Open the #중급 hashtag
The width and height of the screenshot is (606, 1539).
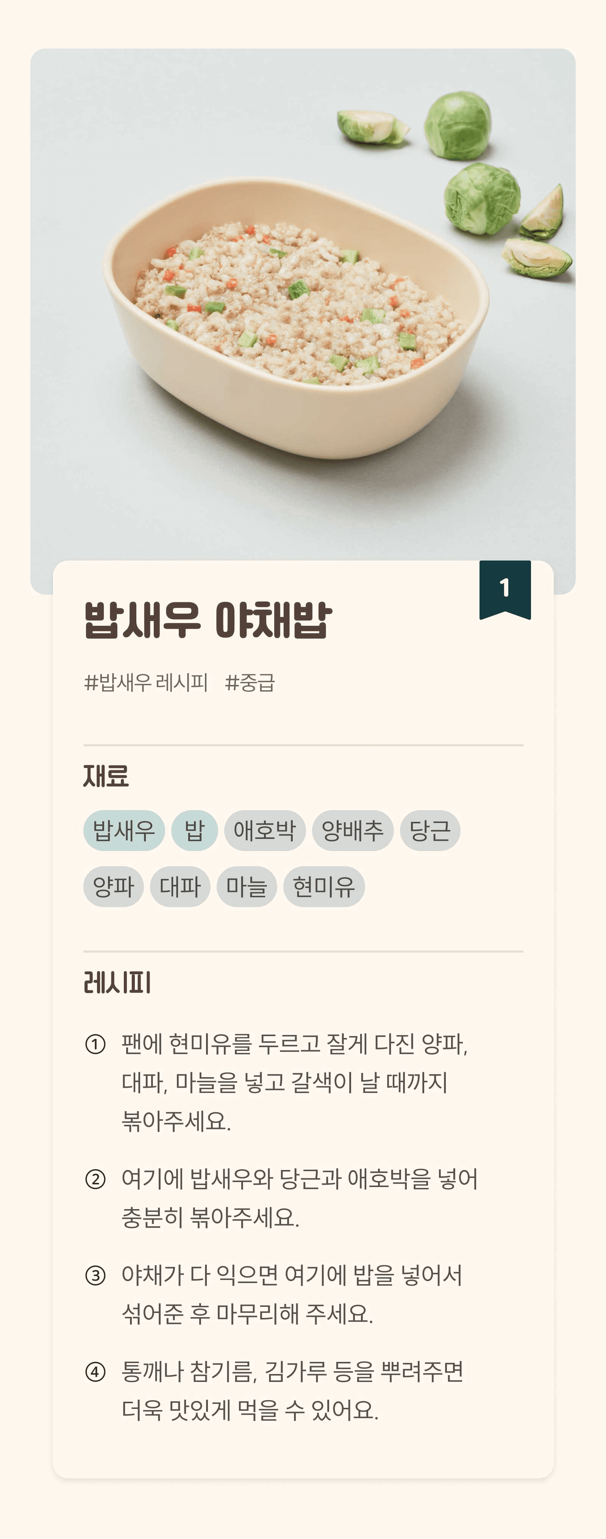pos(250,682)
